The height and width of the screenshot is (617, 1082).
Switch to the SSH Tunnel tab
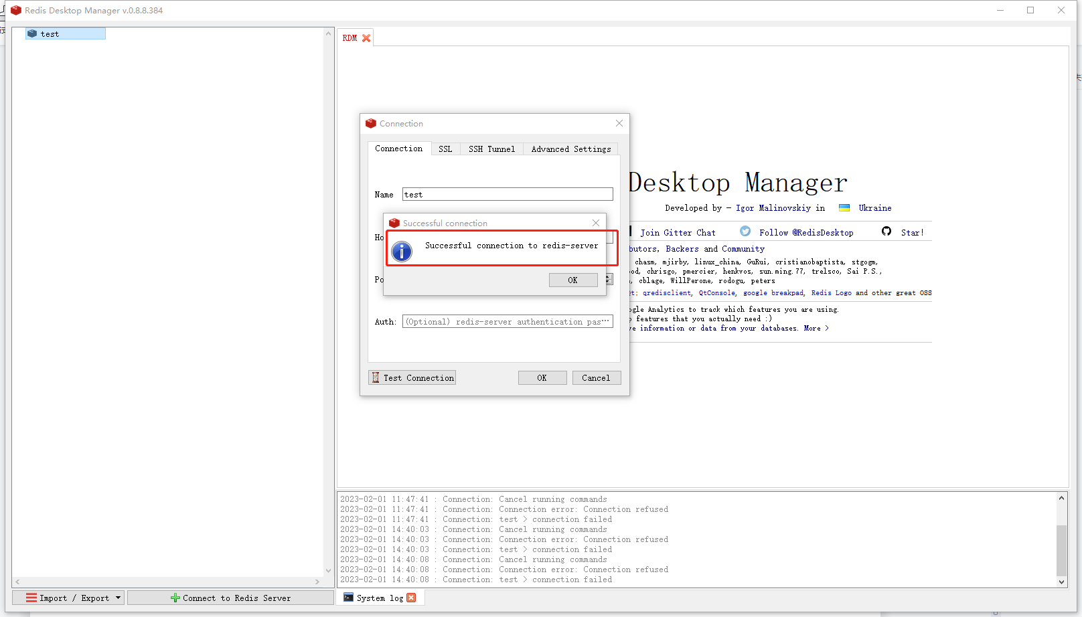[492, 149]
